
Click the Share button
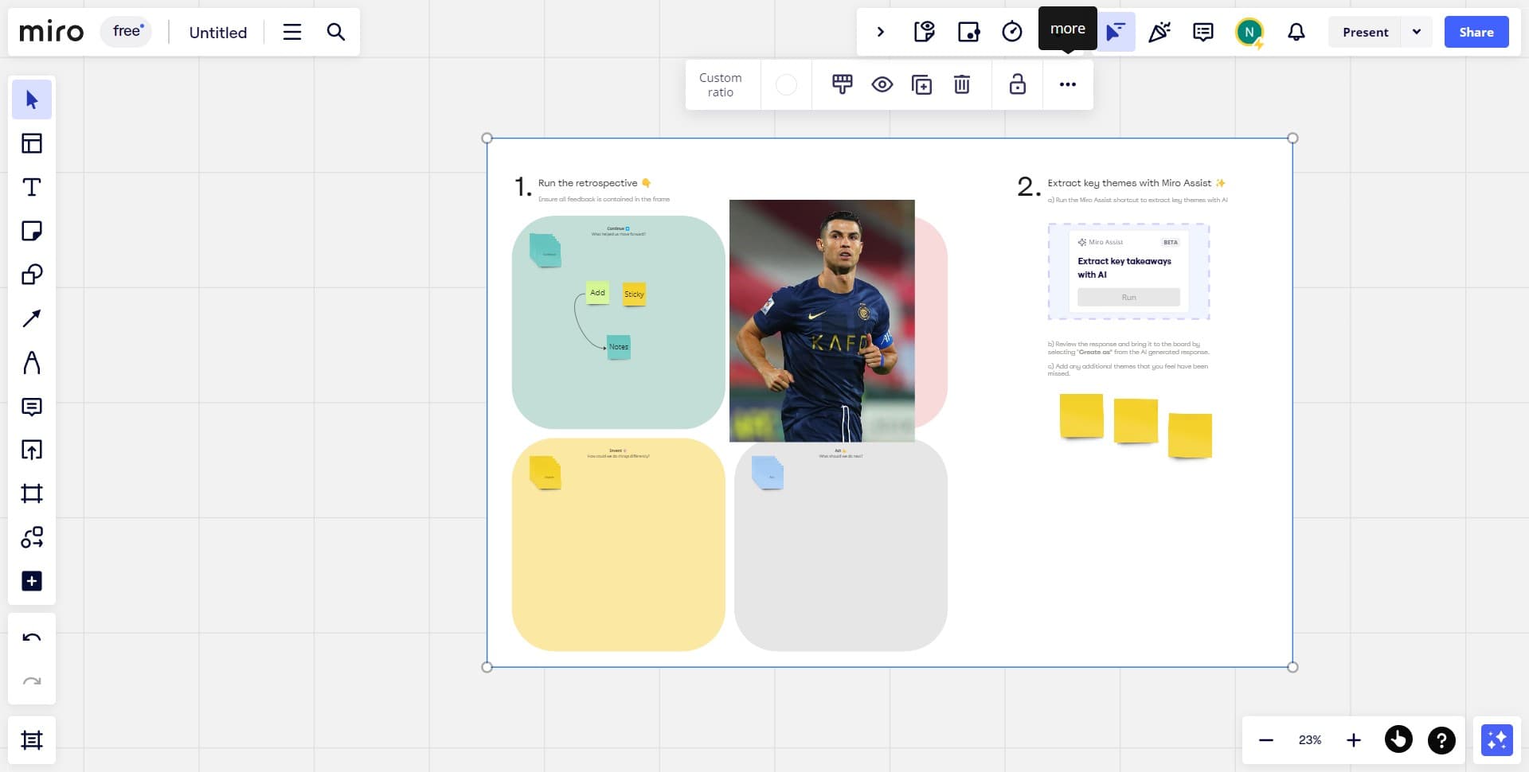point(1476,32)
